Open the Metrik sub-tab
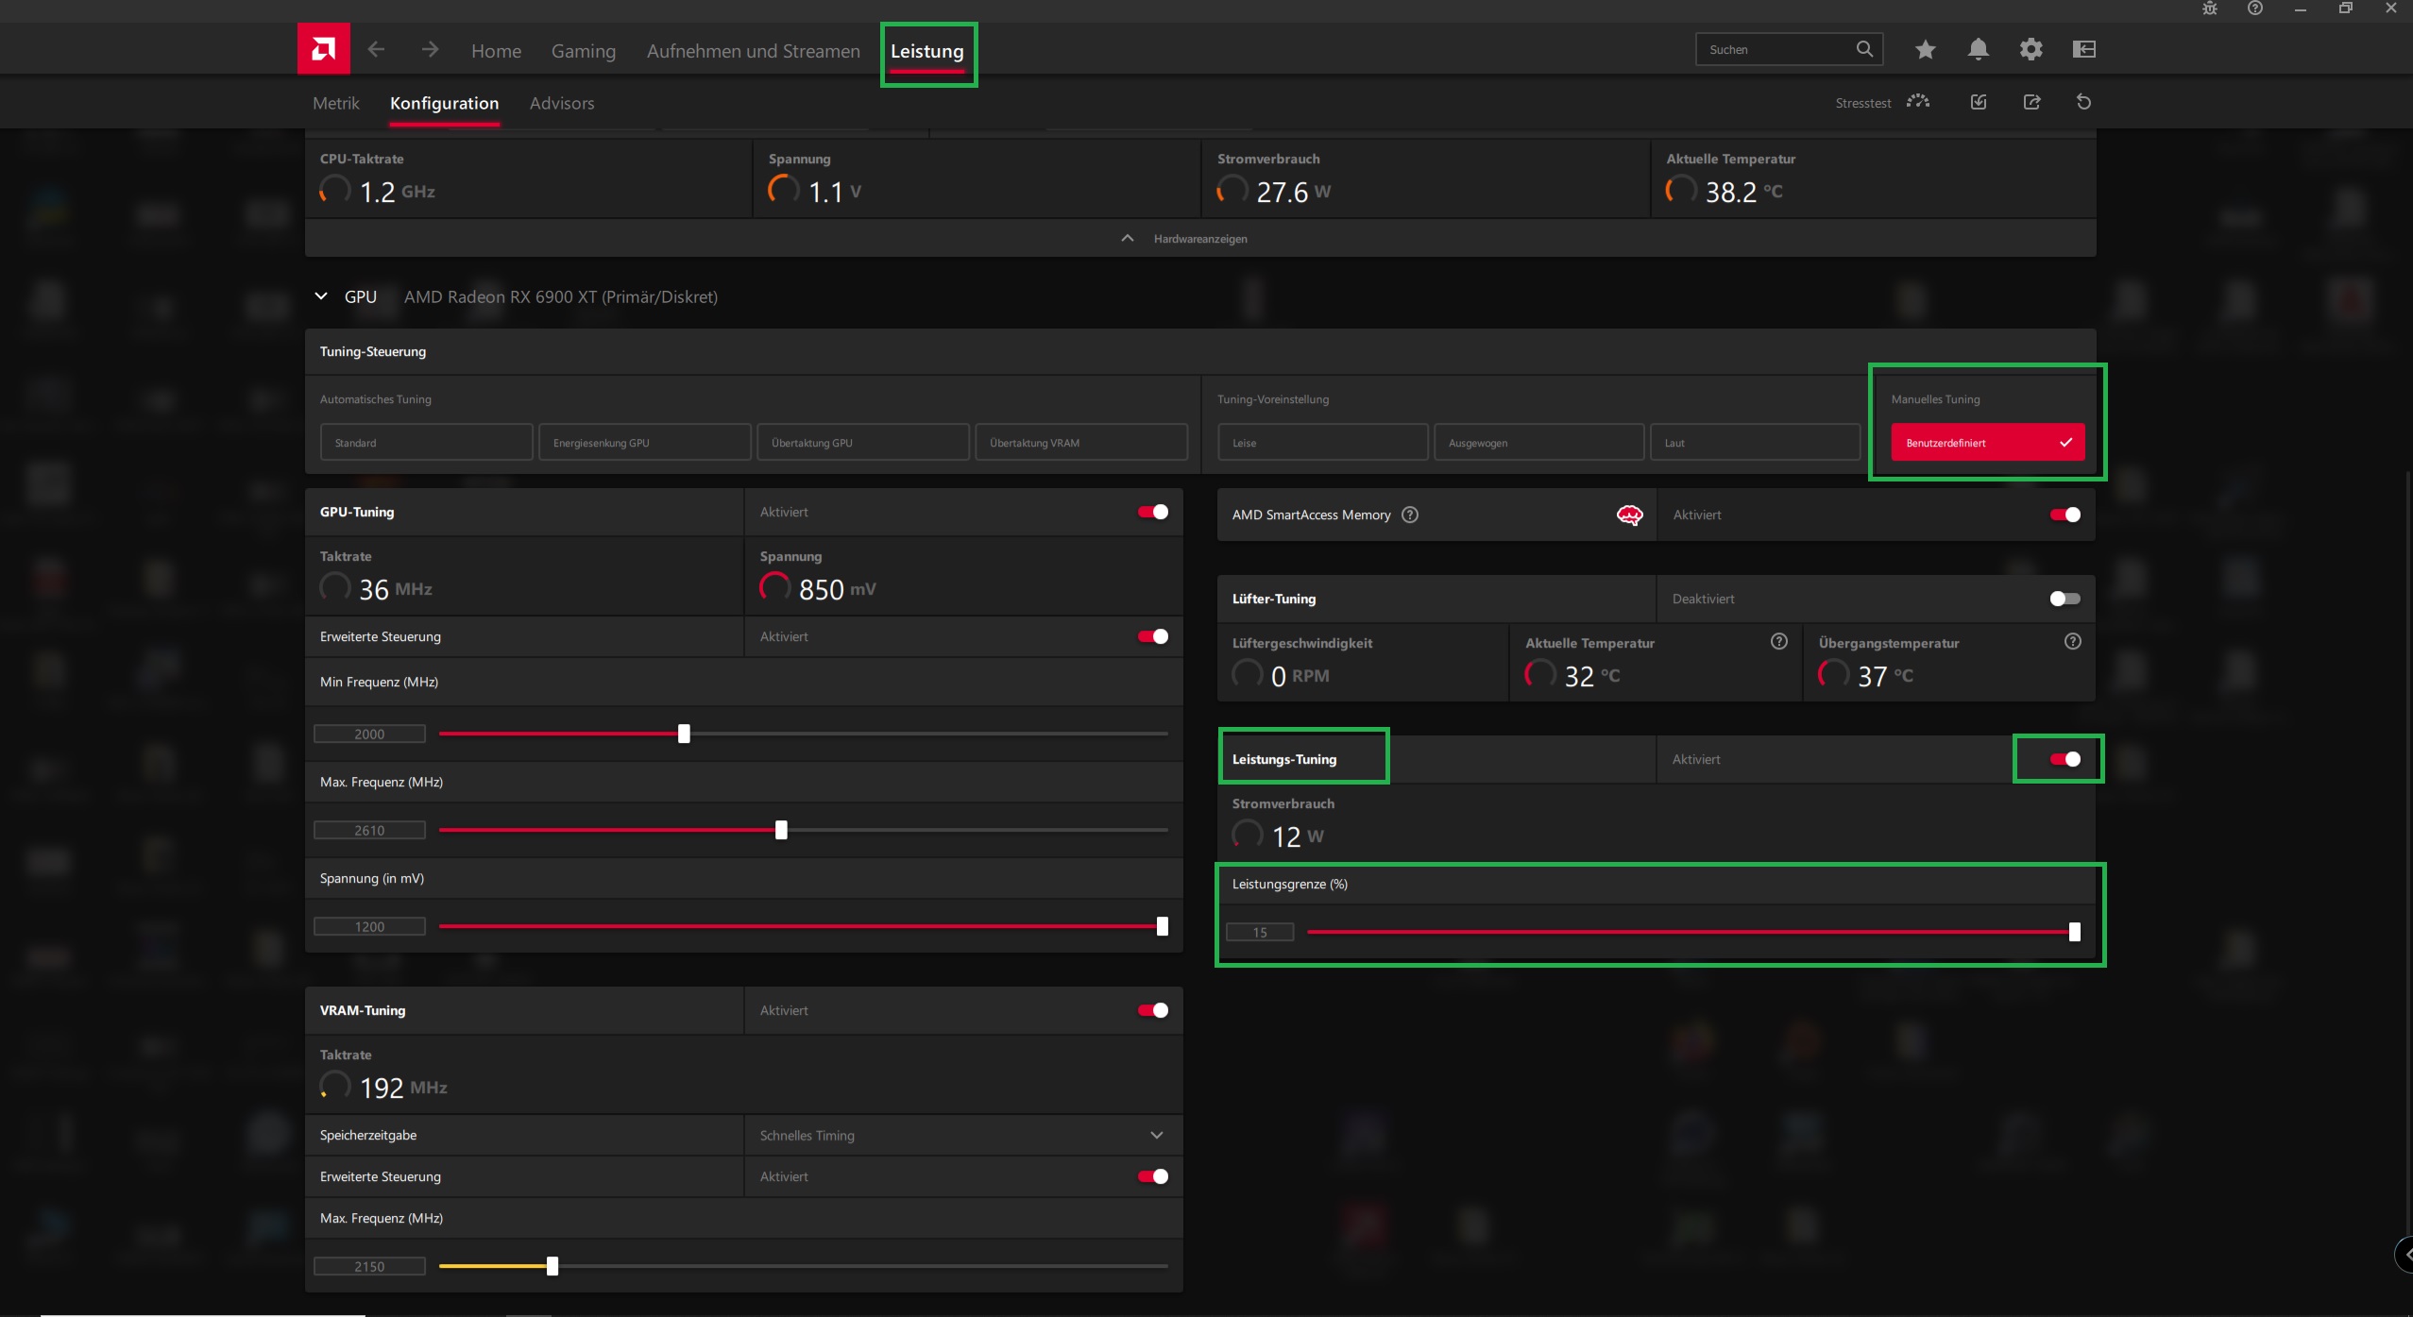Image resolution: width=2413 pixels, height=1317 pixels. [335, 103]
